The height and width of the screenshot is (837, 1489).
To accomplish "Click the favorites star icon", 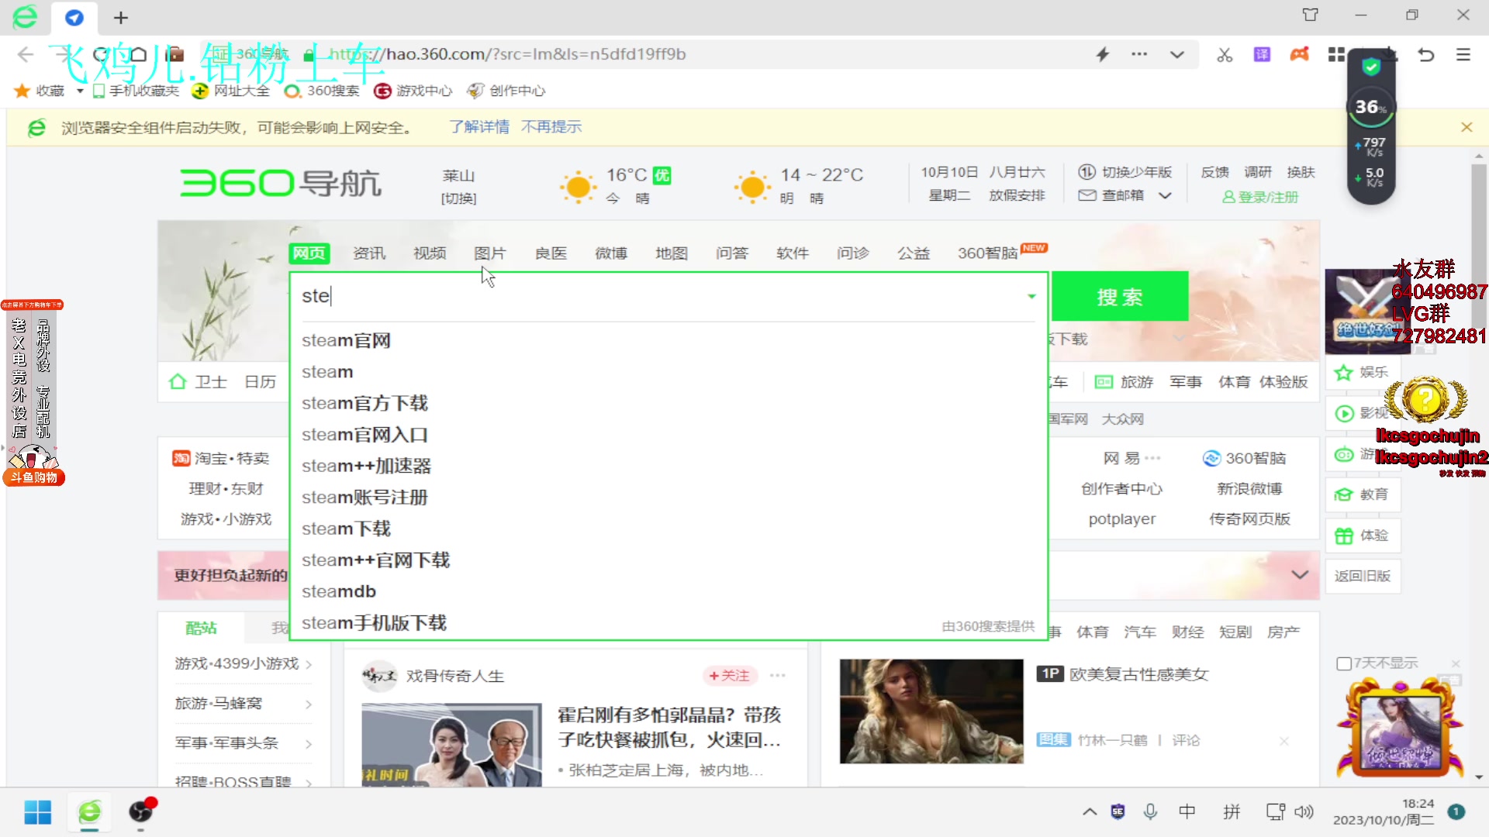I will tap(22, 91).
